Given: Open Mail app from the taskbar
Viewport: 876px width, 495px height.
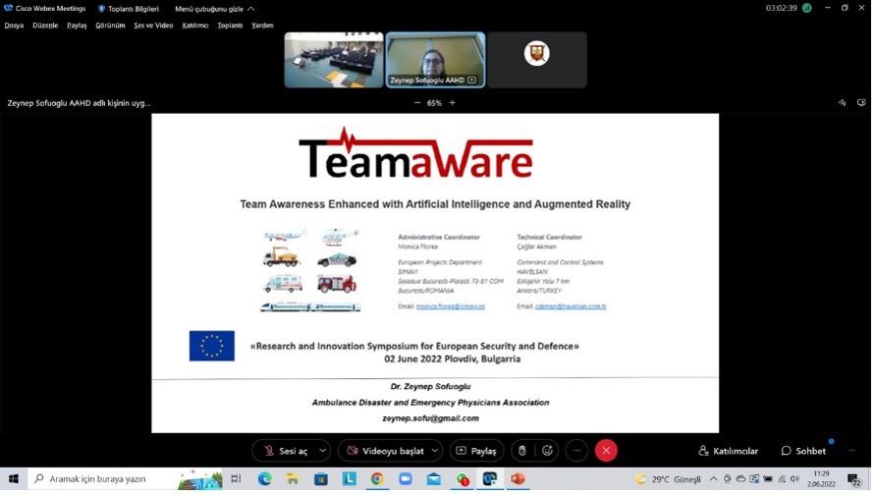Looking at the screenshot, I should coord(433,479).
